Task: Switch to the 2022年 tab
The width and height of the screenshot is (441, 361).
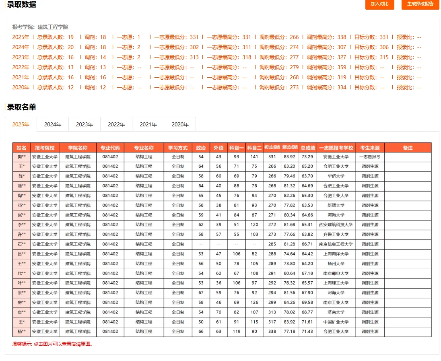Action: [x=116, y=124]
